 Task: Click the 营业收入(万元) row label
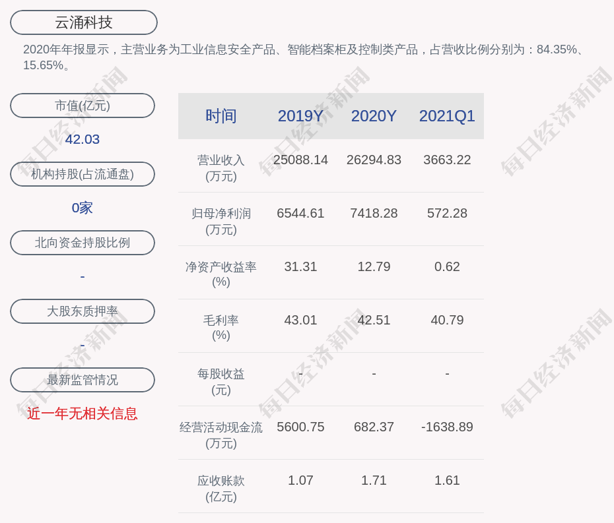221,168
